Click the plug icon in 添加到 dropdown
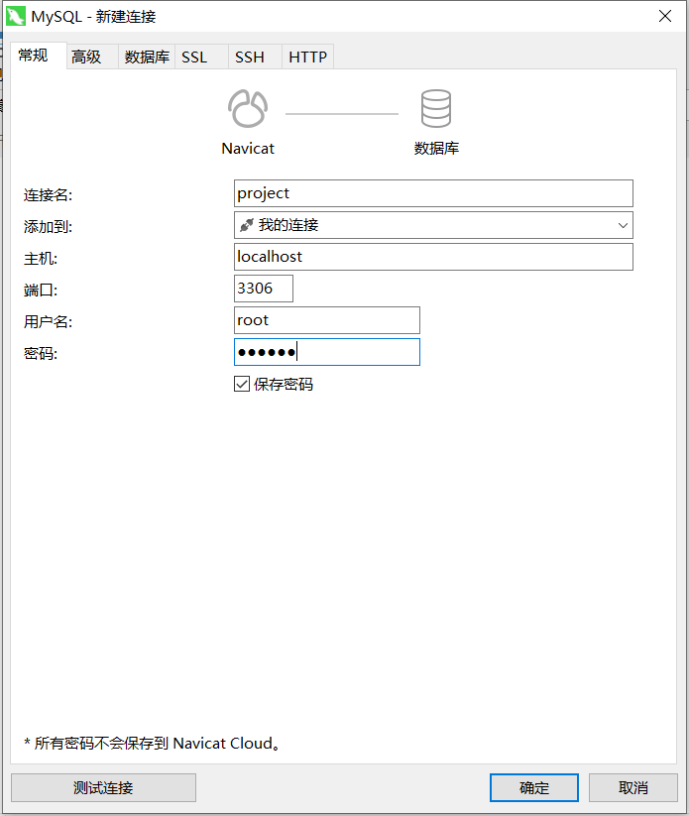This screenshot has width=689, height=816. click(247, 225)
